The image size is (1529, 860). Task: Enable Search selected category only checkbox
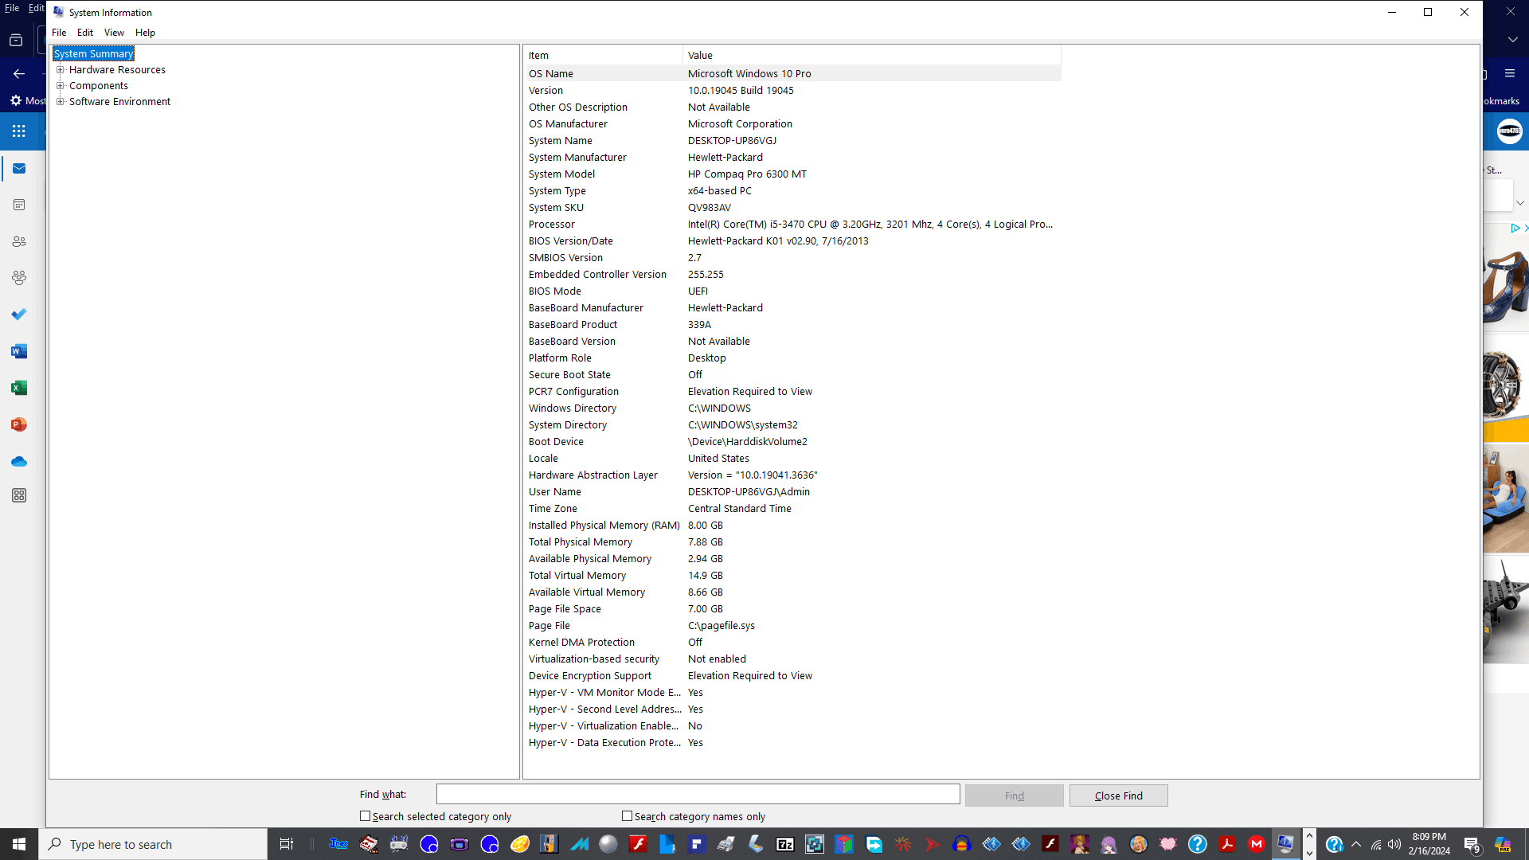(x=365, y=816)
